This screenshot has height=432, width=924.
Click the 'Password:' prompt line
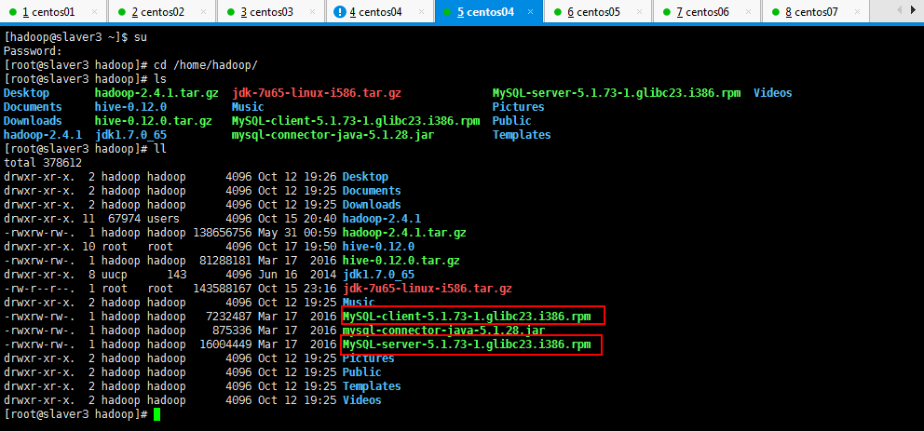click(x=33, y=51)
